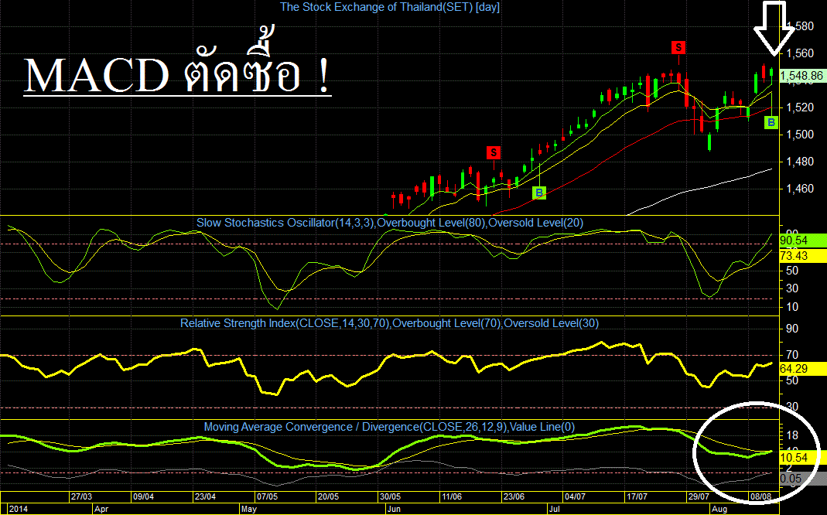Click the 2014 year label on bottom axis

click(x=19, y=510)
